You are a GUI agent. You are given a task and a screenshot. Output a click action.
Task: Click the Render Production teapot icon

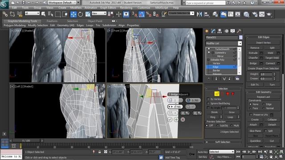[x=269, y=14]
